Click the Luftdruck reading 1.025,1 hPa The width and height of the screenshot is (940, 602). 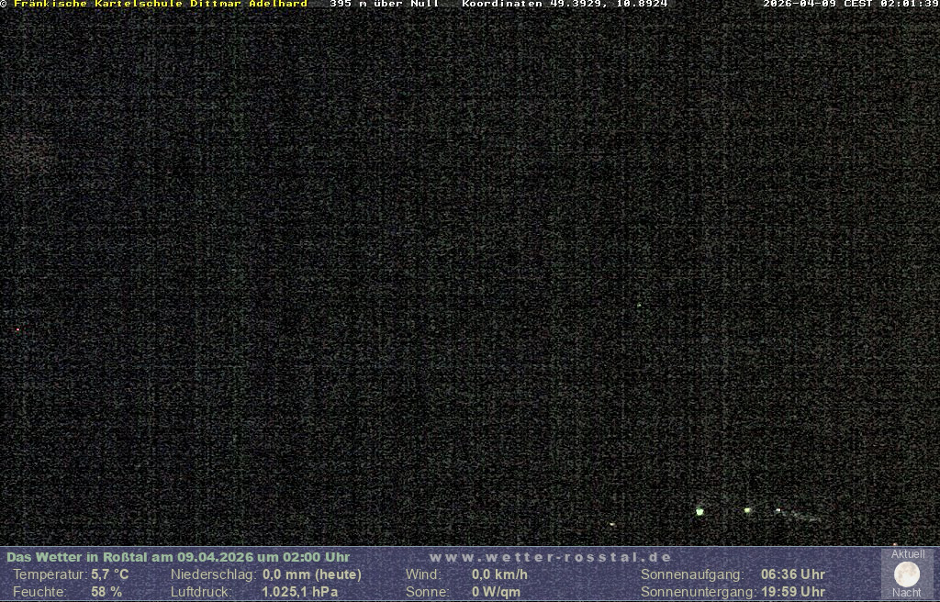(x=300, y=592)
